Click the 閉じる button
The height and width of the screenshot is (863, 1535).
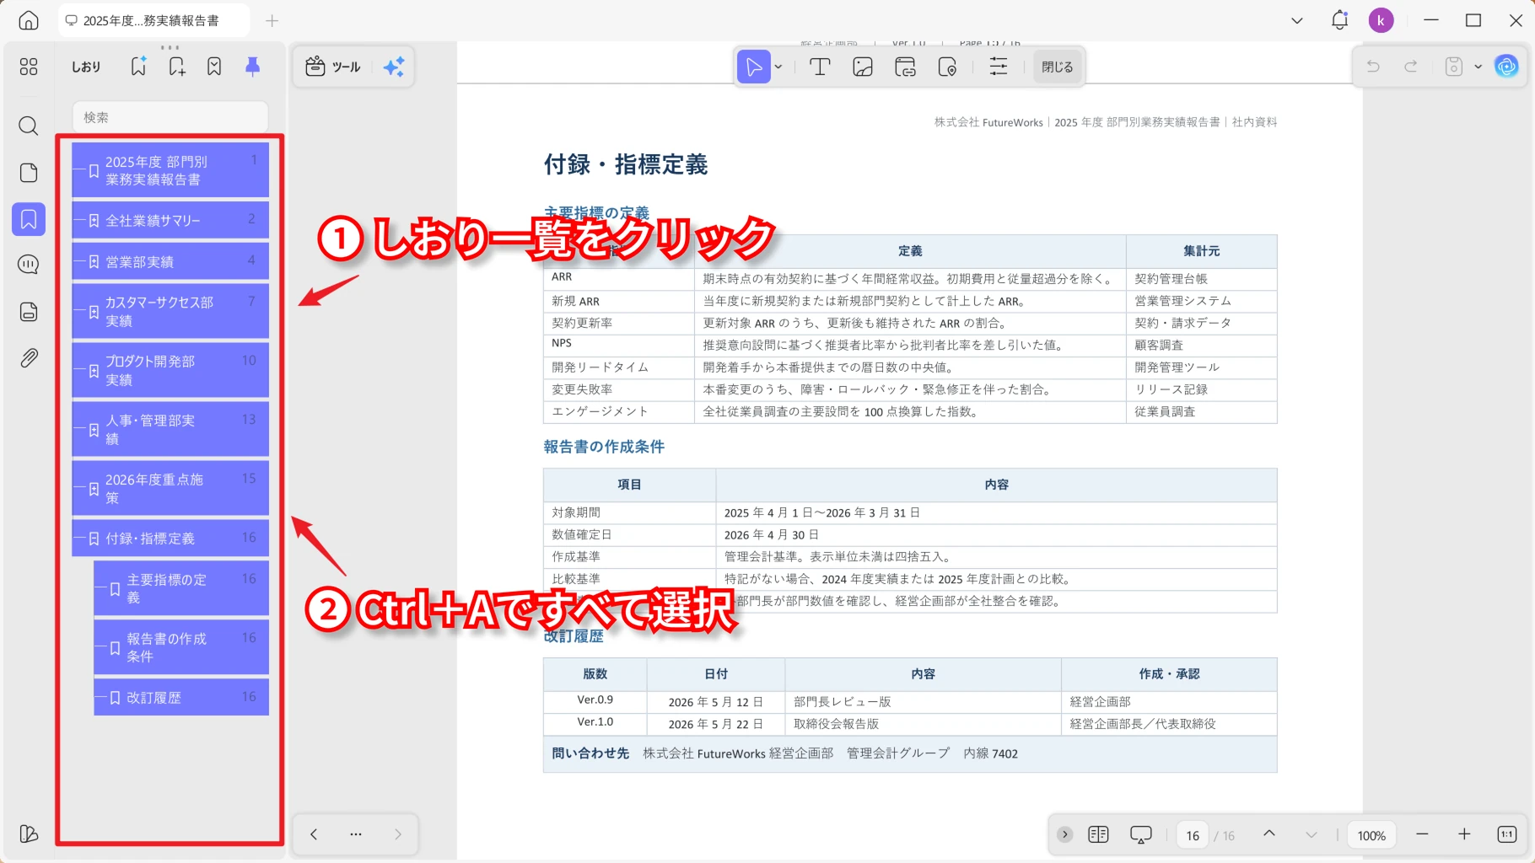[1057, 67]
